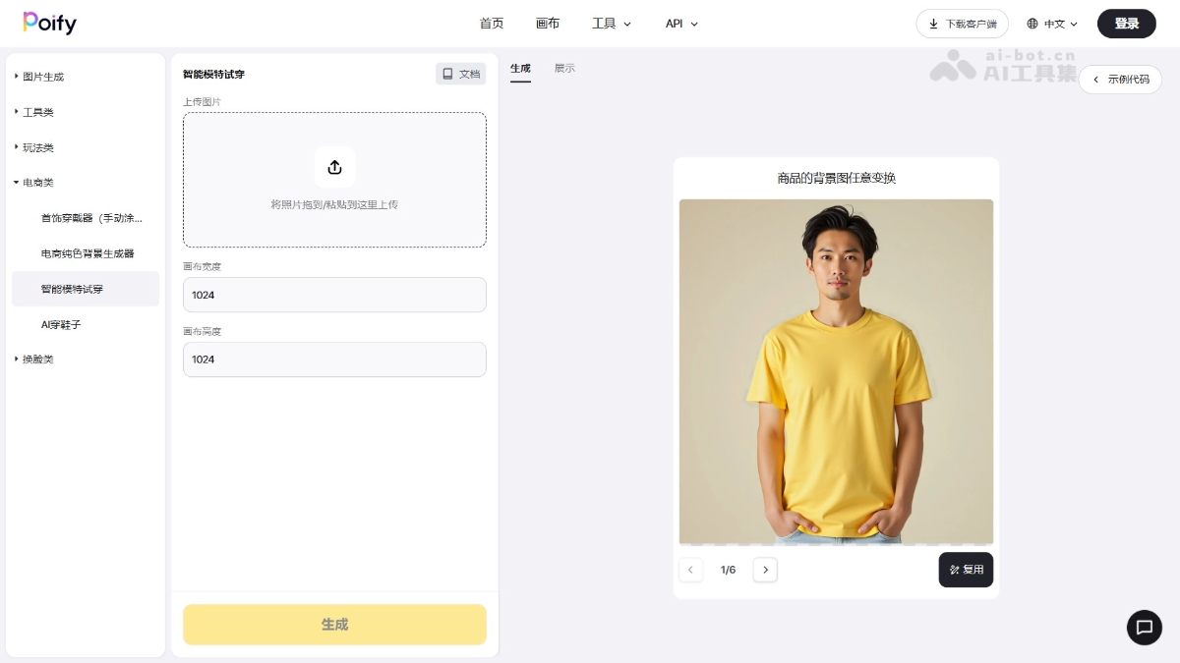Image resolution: width=1180 pixels, height=663 pixels.
Task: Click the Poify logo
Action: (49, 24)
